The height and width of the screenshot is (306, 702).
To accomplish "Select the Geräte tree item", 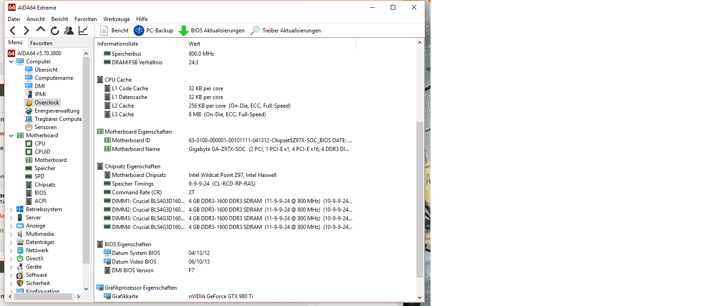I will tap(34, 267).
